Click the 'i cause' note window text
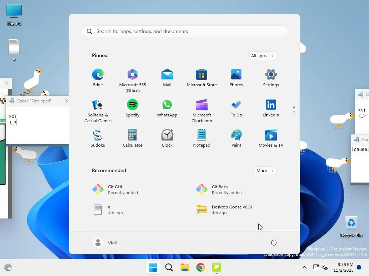 coord(360,149)
